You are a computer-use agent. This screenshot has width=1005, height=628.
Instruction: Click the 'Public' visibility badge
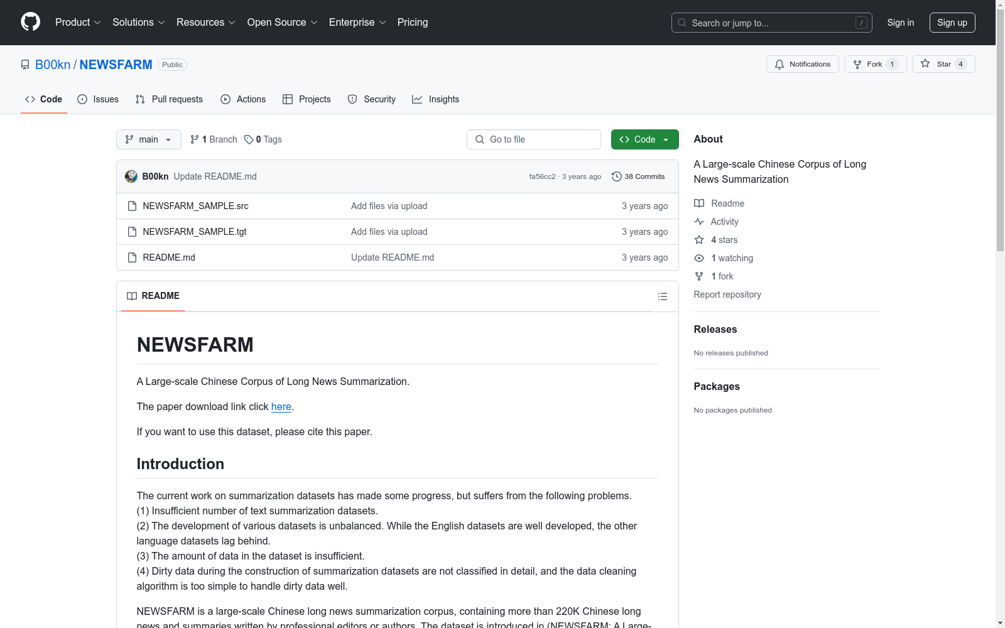(172, 65)
